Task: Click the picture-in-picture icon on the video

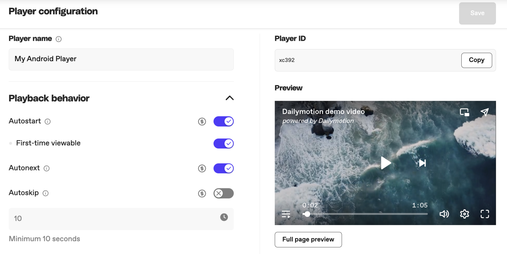Action: [464, 112]
